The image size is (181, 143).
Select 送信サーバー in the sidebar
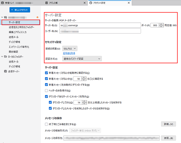[14, 71]
